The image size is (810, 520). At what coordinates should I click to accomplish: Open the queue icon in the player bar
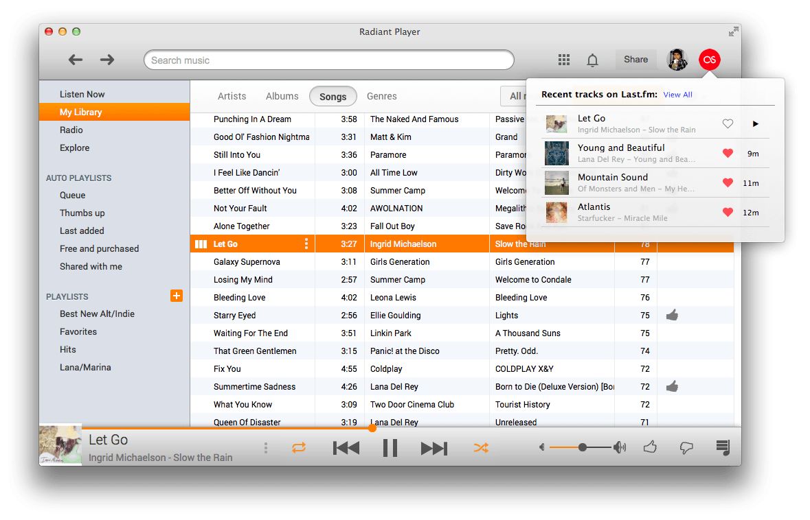pos(722,447)
